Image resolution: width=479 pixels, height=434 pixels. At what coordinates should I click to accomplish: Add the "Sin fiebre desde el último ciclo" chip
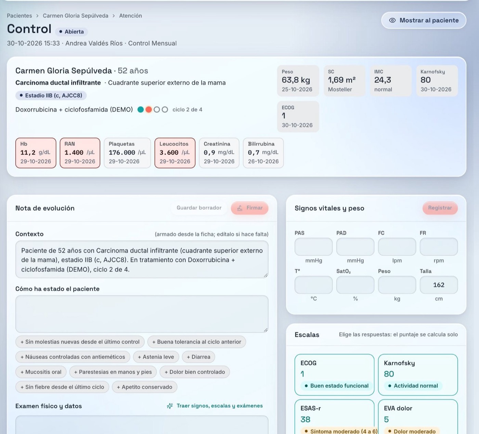[x=62, y=387]
